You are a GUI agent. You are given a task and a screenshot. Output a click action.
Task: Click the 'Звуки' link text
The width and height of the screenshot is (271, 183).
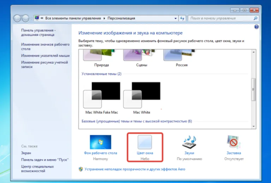click(189, 153)
